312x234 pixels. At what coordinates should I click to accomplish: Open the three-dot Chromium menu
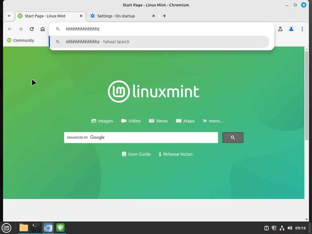(x=302, y=29)
